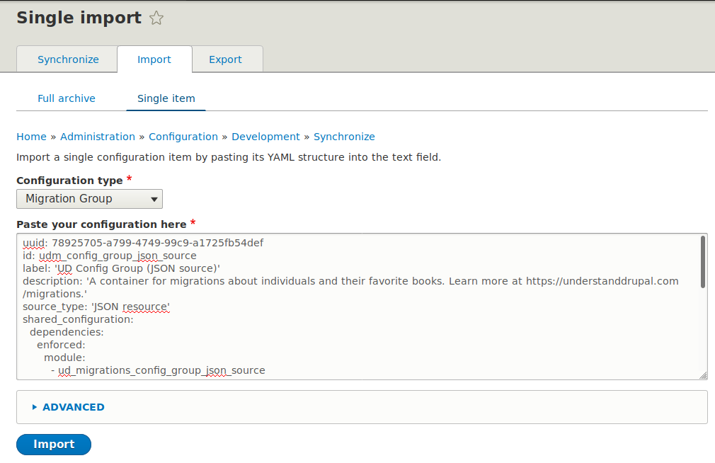Click the description line in the textarea

pos(350,287)
